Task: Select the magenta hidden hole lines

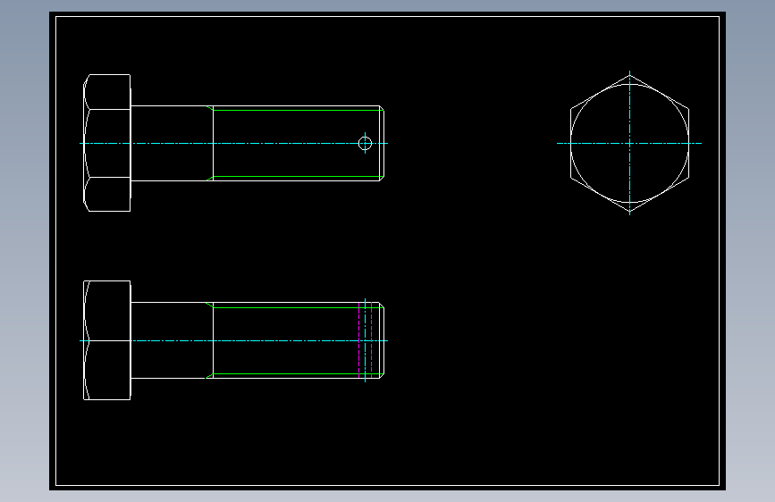Action: tap(366, 340)
